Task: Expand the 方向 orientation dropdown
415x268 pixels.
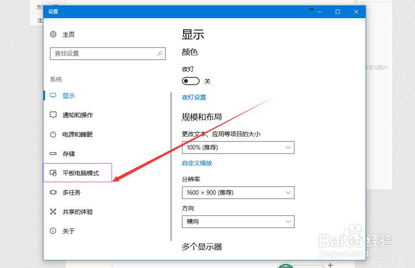Action: pos(238,221)
